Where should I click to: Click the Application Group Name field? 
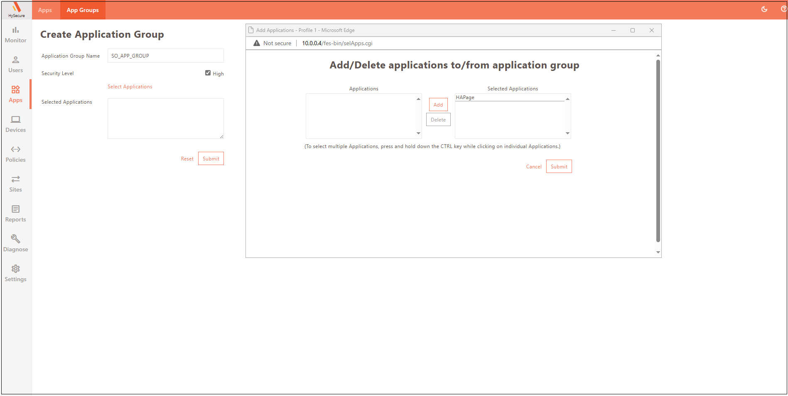coord(165,56)
